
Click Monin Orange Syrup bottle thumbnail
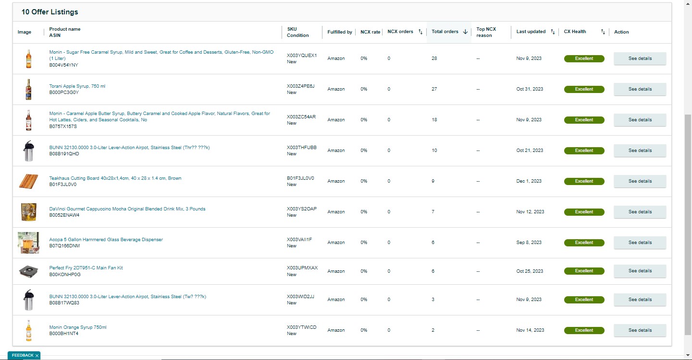coord(28,330)
